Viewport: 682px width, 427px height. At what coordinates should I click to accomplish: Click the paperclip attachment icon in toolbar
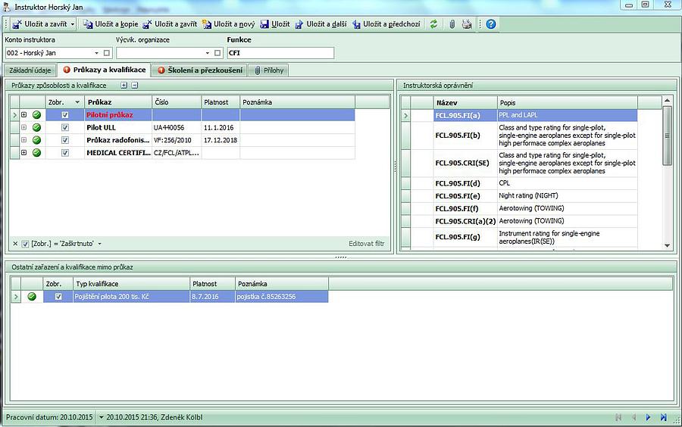tap(452, 24)
